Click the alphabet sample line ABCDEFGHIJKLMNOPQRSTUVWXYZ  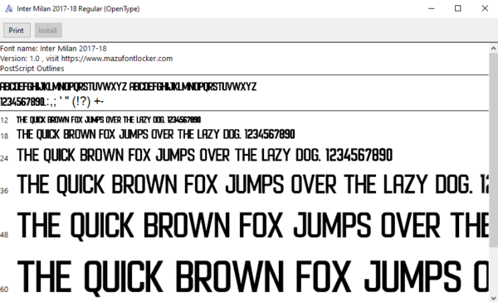pyautogui.click(x=129, y=86)
